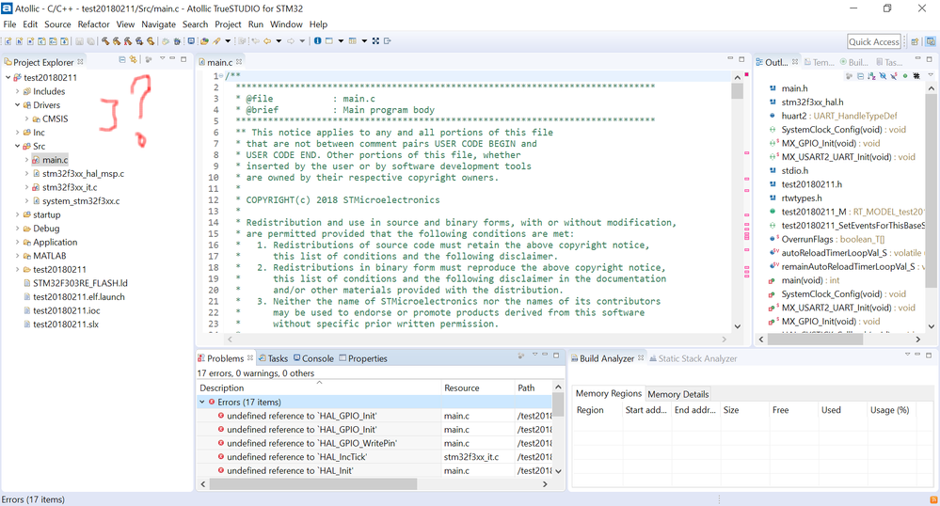Minimize the Build Analyzer panel
This screenshot has height=506, width=940.
pos(917,355)
